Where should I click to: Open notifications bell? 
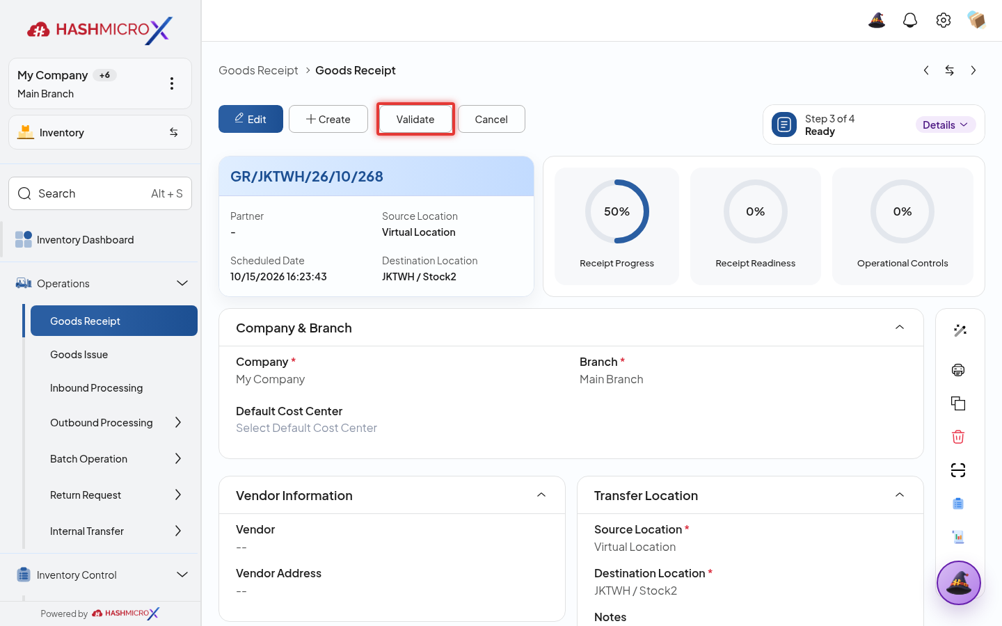(910, 20)
